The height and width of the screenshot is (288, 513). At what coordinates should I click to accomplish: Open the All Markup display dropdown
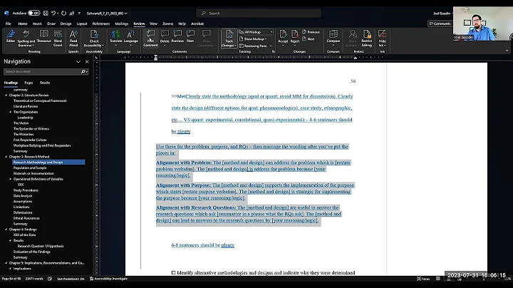point(256,32)
